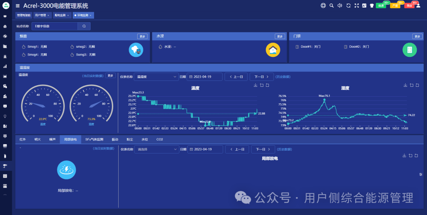Image resolution: width=427 pixels, height=215 pixels.
Task: Toggle the hamburger menu beside the Acrel-3000 title
Action: pos(18,6)
